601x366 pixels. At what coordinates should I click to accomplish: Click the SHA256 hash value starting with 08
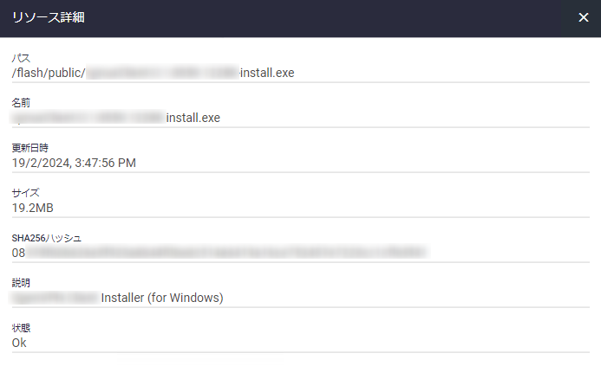[x=220, y=253]
